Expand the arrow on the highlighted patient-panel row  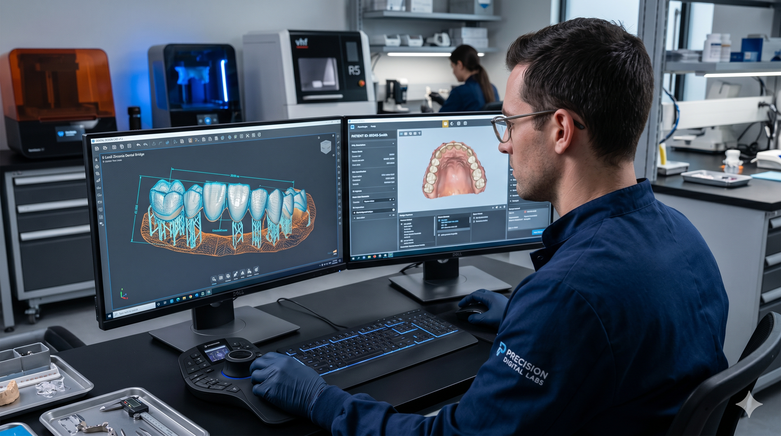[354, 213]
